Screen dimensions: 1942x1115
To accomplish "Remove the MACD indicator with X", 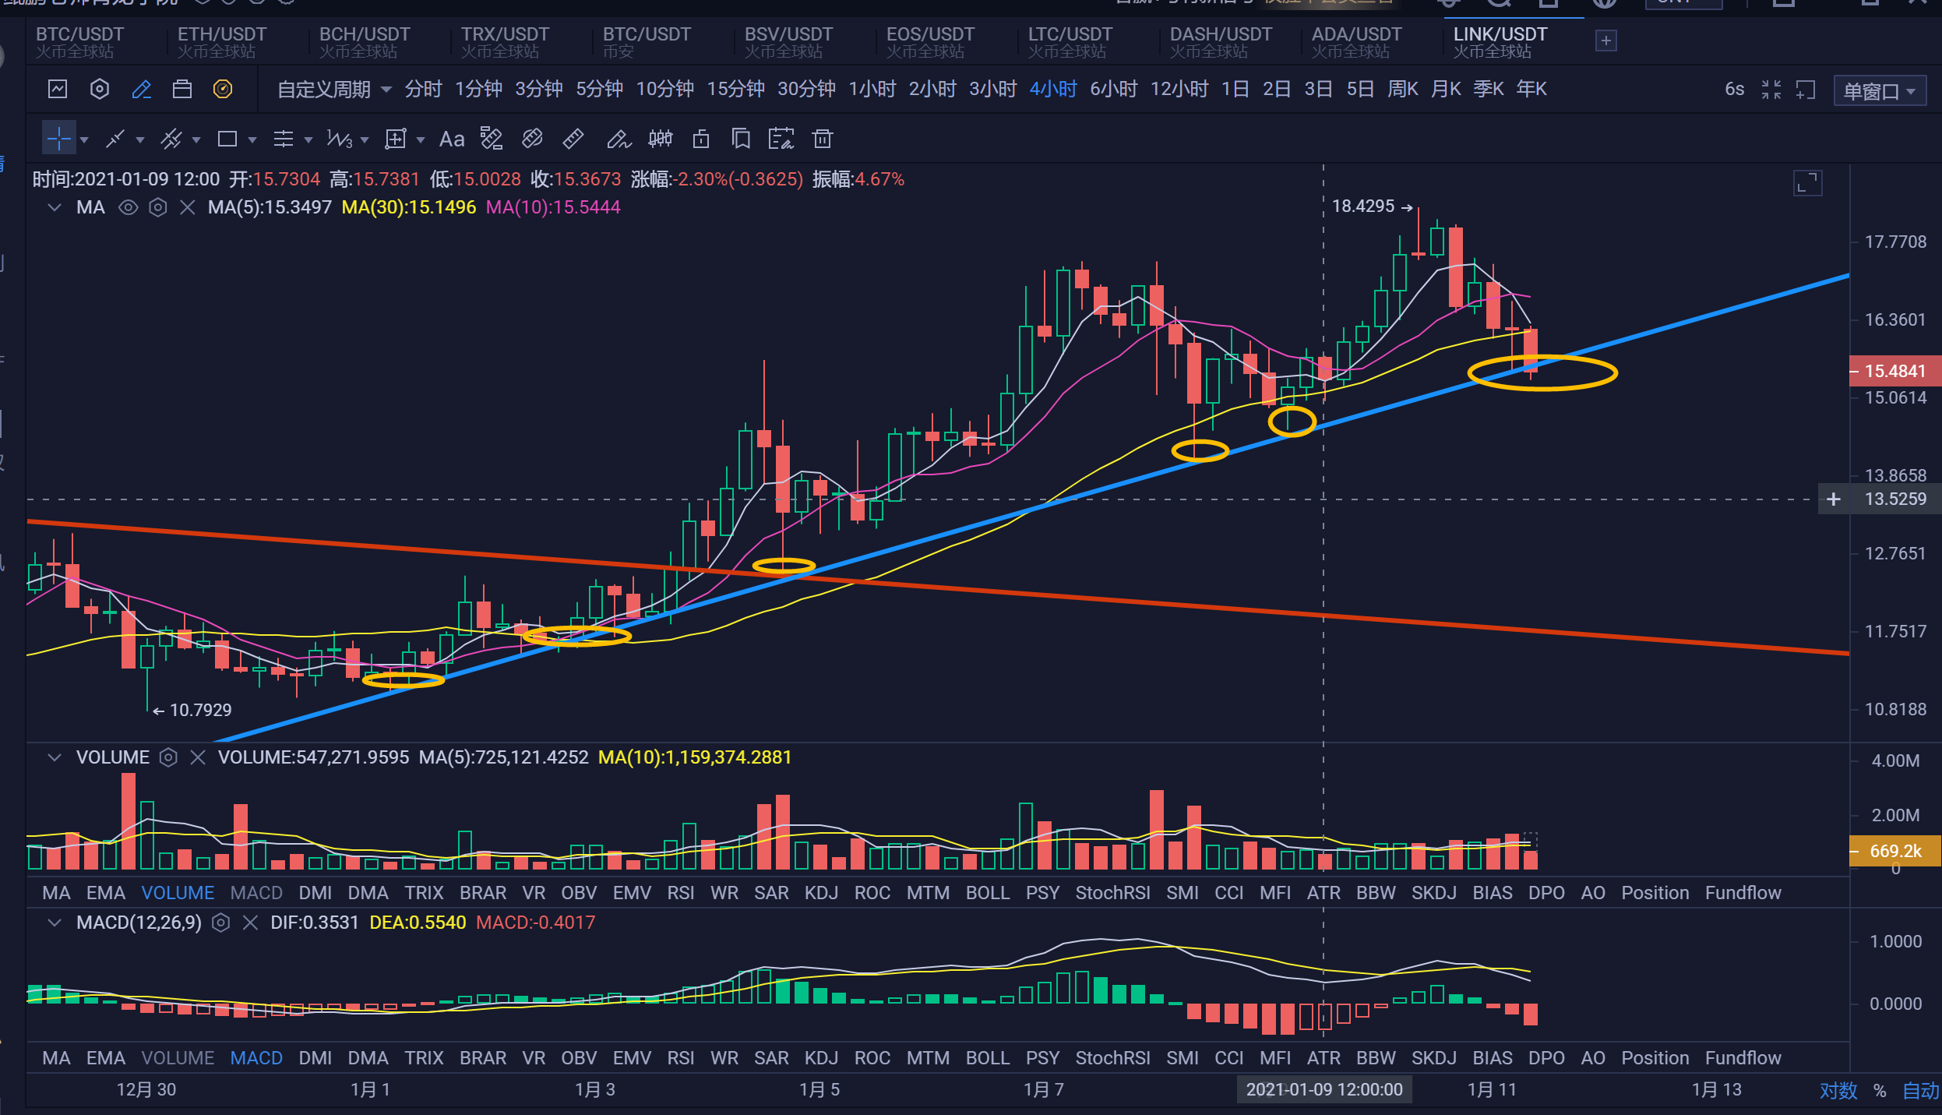I will coord(250,923).
